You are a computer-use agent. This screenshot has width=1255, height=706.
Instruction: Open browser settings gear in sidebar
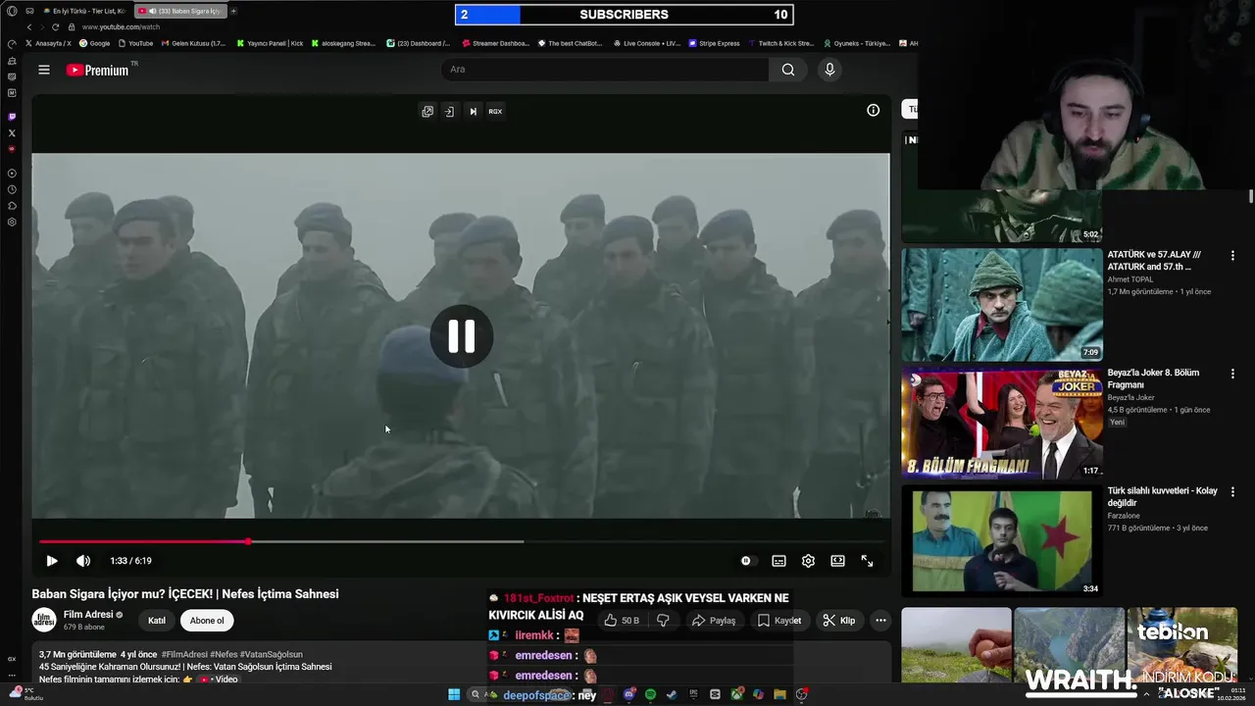click(x=12, y=223)
